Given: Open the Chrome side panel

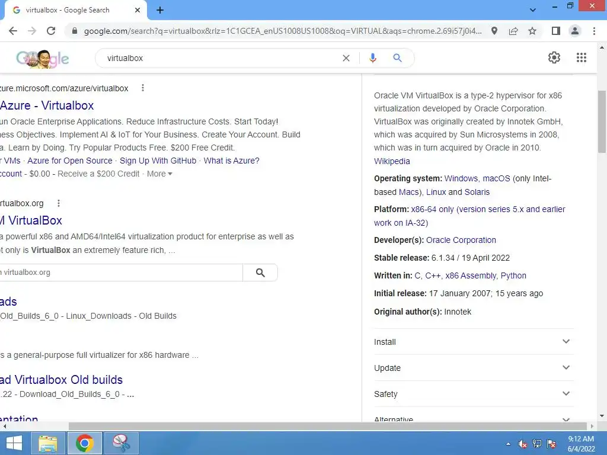Looking at the screenshot, I should (556, 31).
